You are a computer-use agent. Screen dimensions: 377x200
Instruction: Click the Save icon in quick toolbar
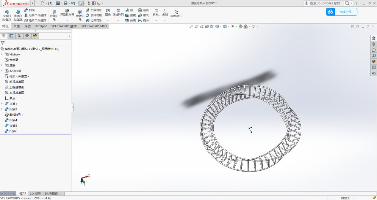tap(58, 3)
